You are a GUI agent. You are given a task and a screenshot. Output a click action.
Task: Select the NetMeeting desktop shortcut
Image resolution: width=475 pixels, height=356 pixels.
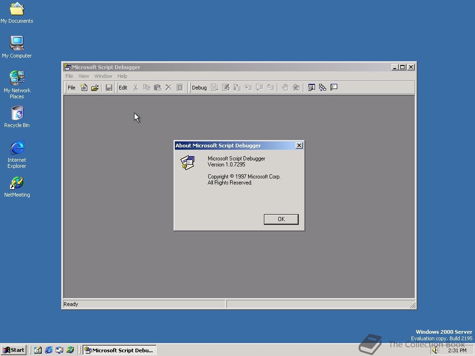pyautogui.click(x=17, y=187)
